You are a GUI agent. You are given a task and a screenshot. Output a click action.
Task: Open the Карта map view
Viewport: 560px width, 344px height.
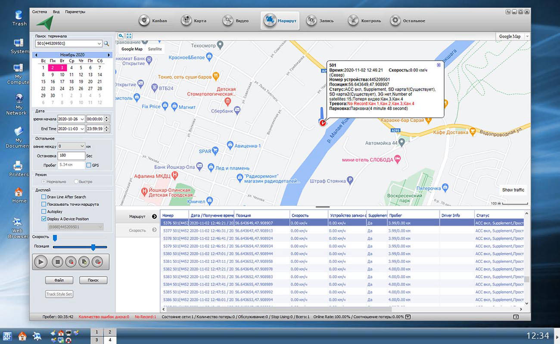tap(194, 21)
